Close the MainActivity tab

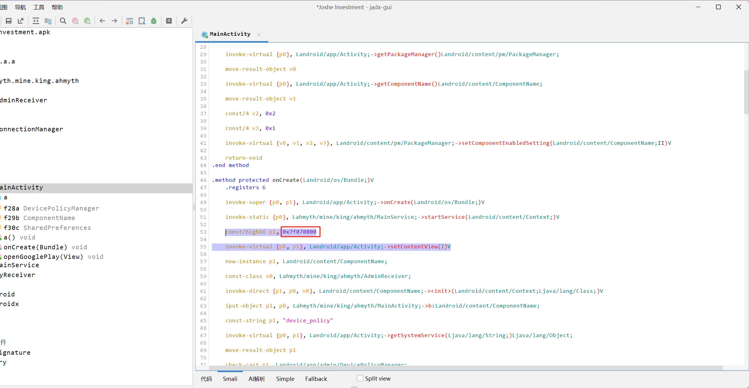(x=259, y=35)
